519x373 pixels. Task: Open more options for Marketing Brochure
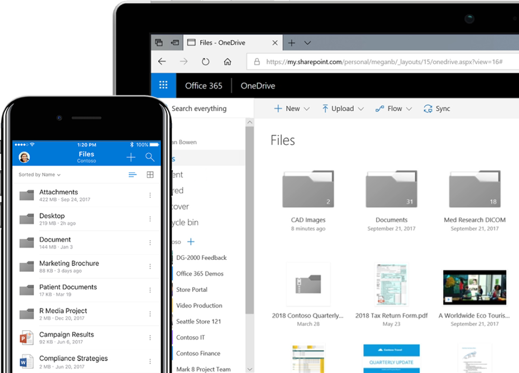point(150,266)
